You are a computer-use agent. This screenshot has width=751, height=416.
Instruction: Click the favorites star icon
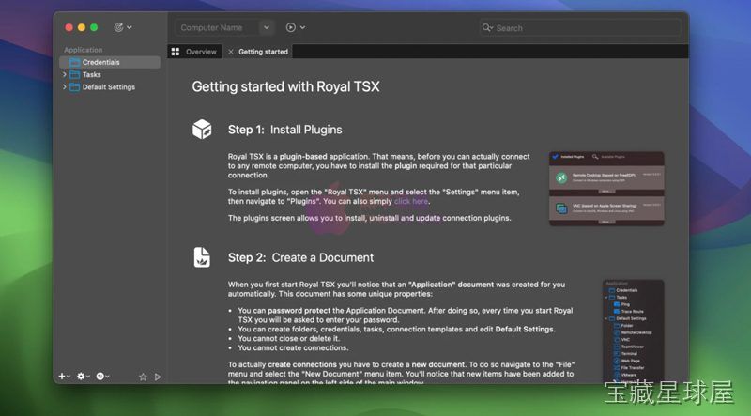[143, 377]
